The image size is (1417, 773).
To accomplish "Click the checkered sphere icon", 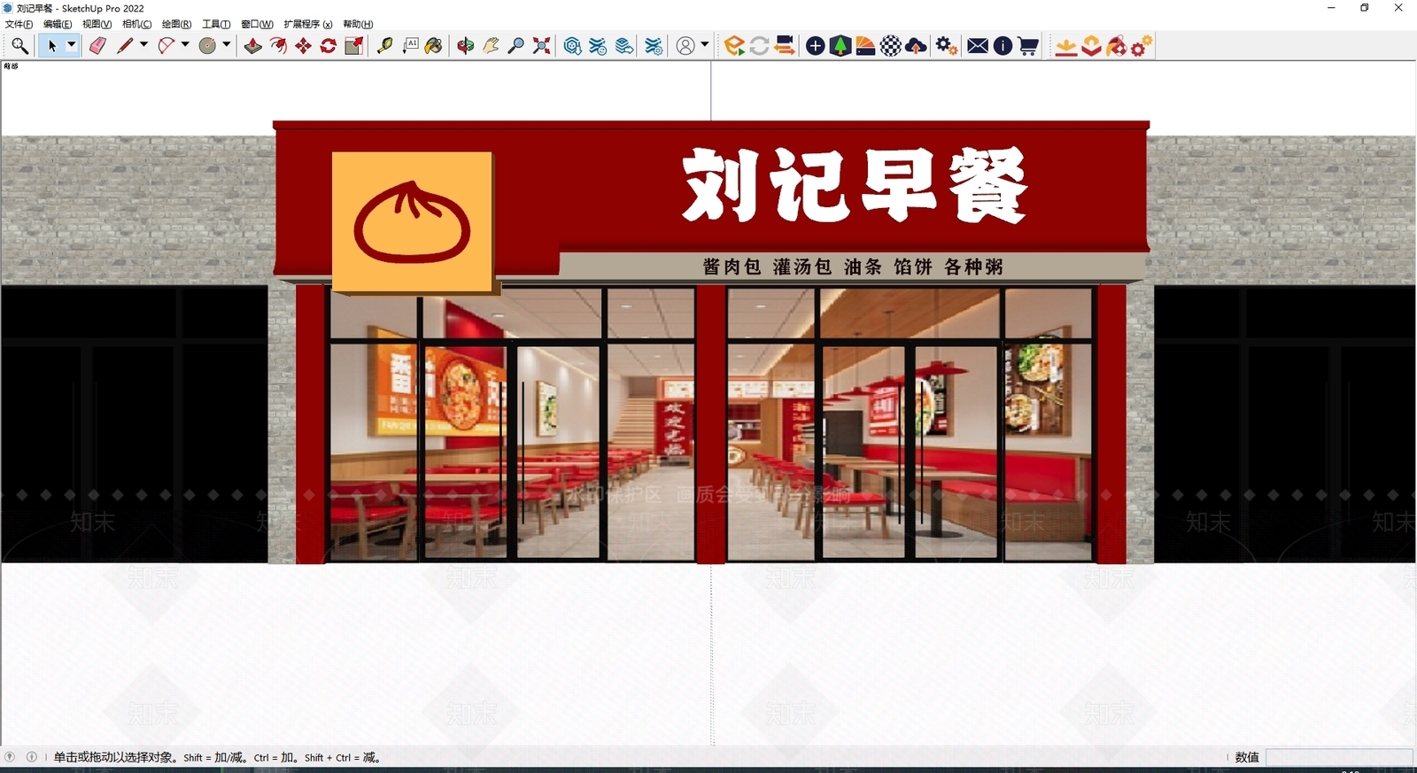I will pos(891,46).
